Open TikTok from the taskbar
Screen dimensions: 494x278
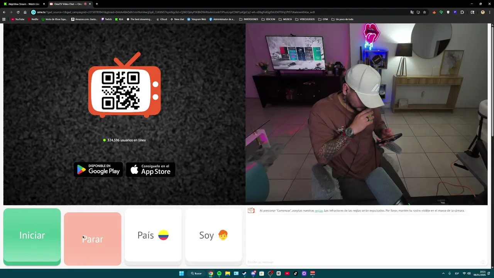coord(296,273)
